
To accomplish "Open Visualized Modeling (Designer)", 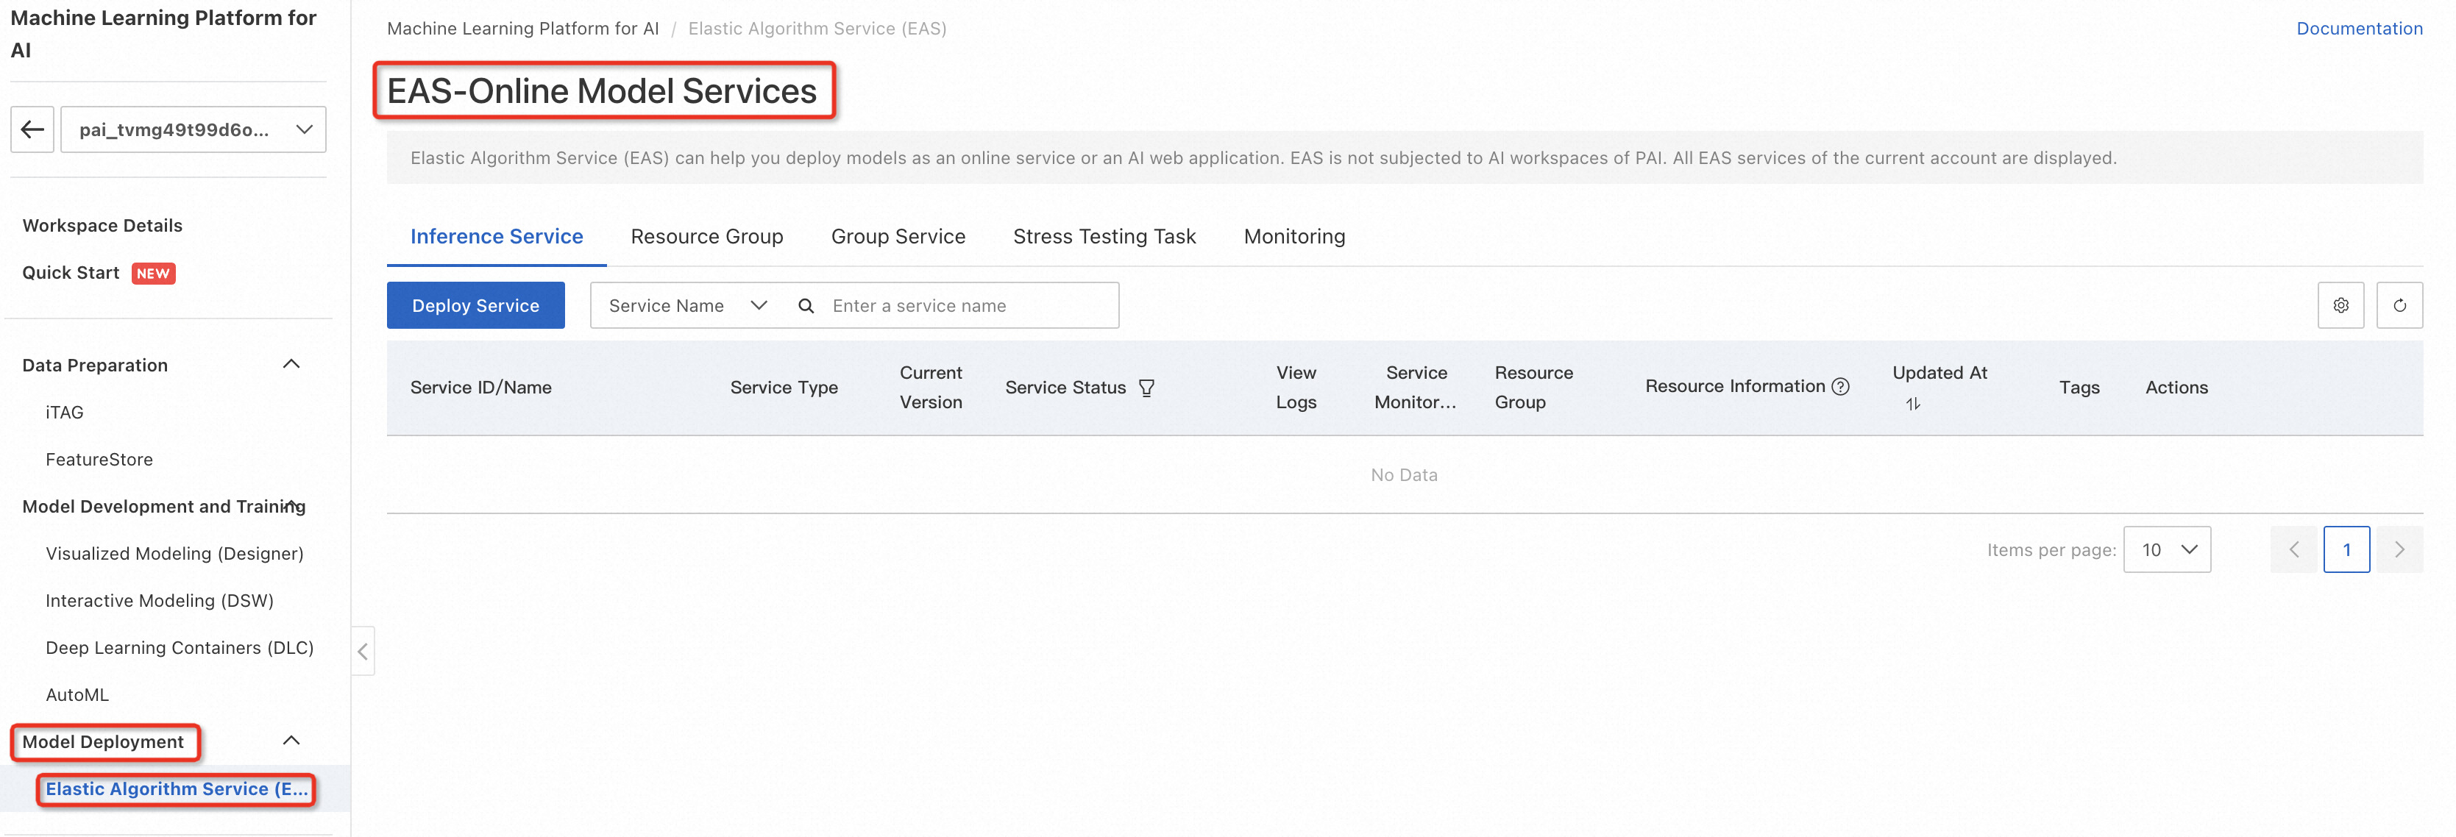I will pos(174,554).
